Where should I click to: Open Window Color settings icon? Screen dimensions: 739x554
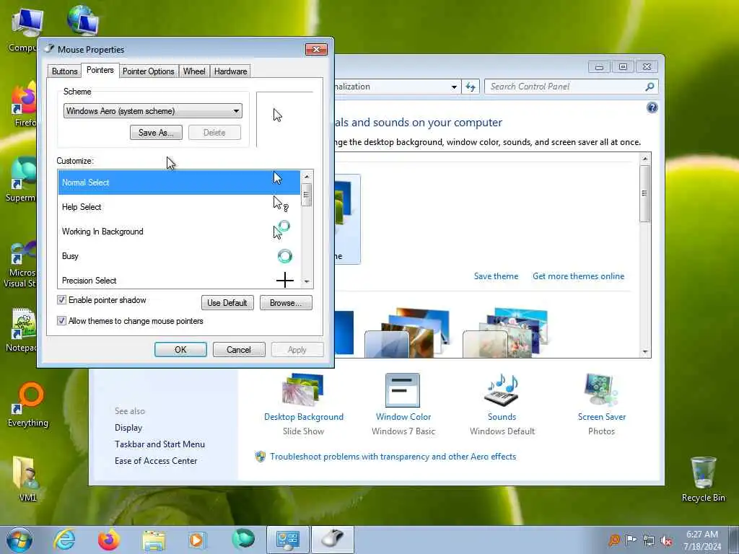(x=403, y=390)
